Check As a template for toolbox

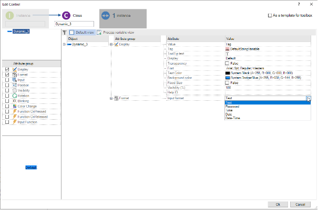coord(270,15)
